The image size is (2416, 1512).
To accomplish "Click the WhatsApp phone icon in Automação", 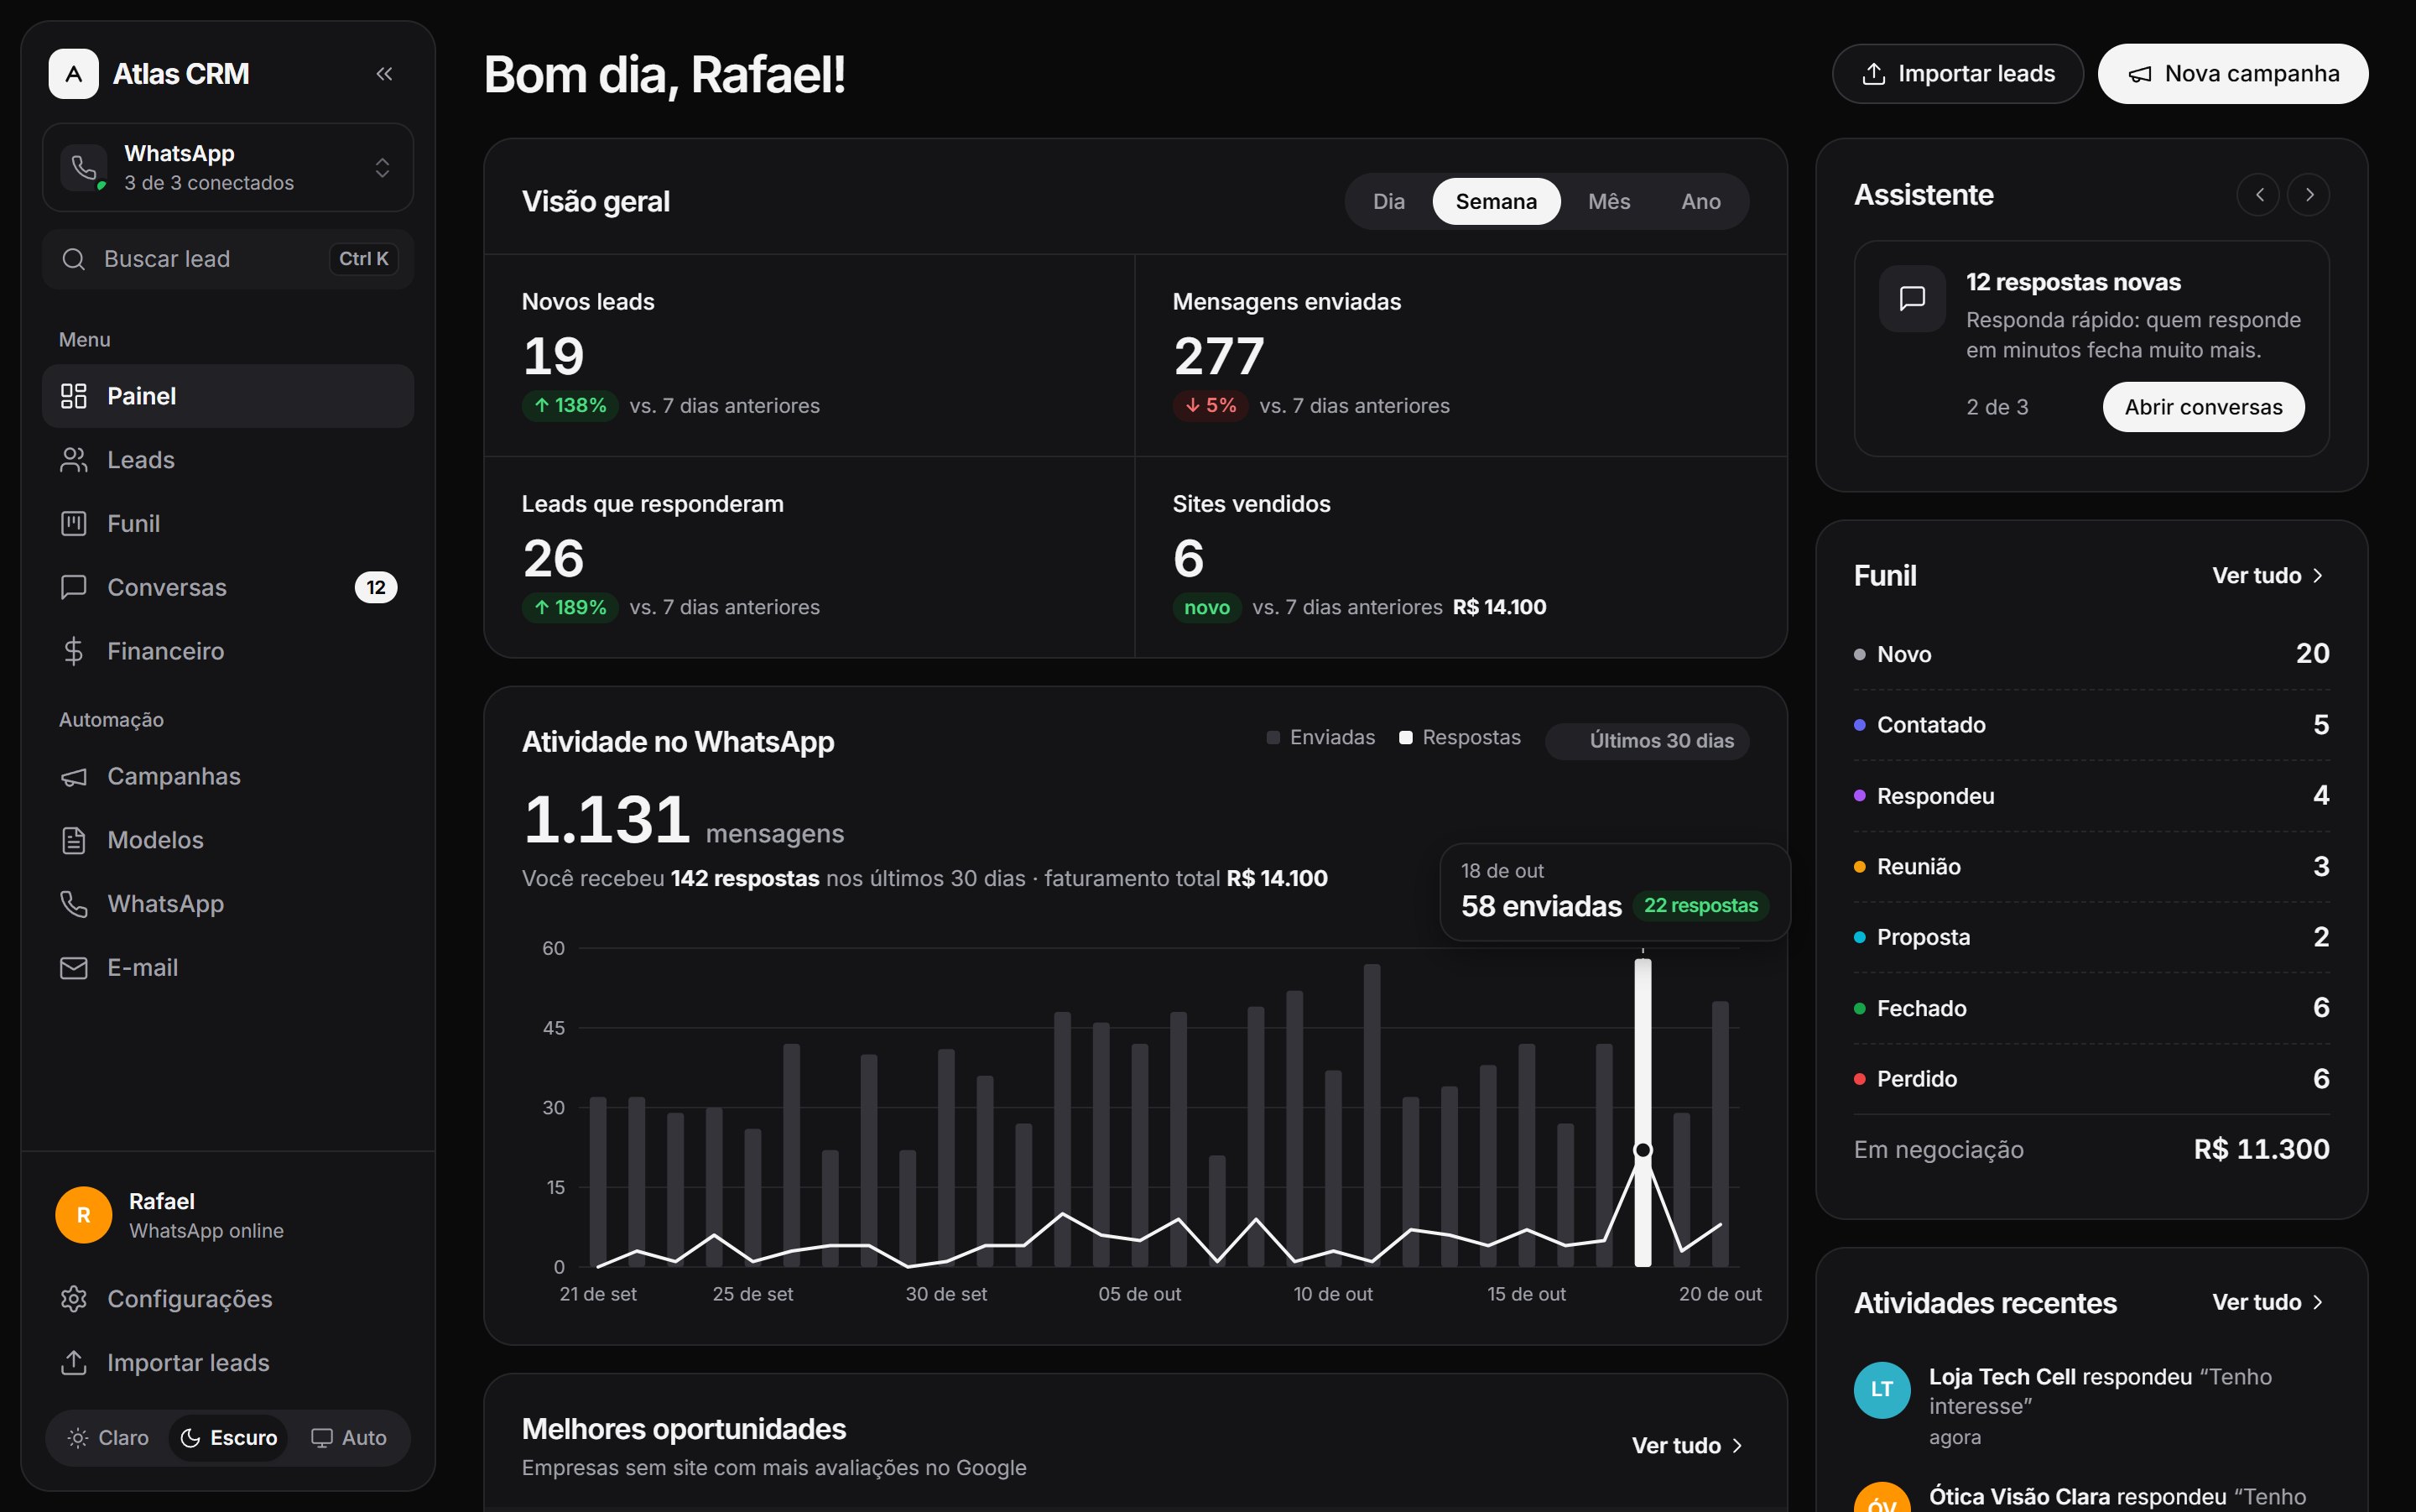I will 74,904.
